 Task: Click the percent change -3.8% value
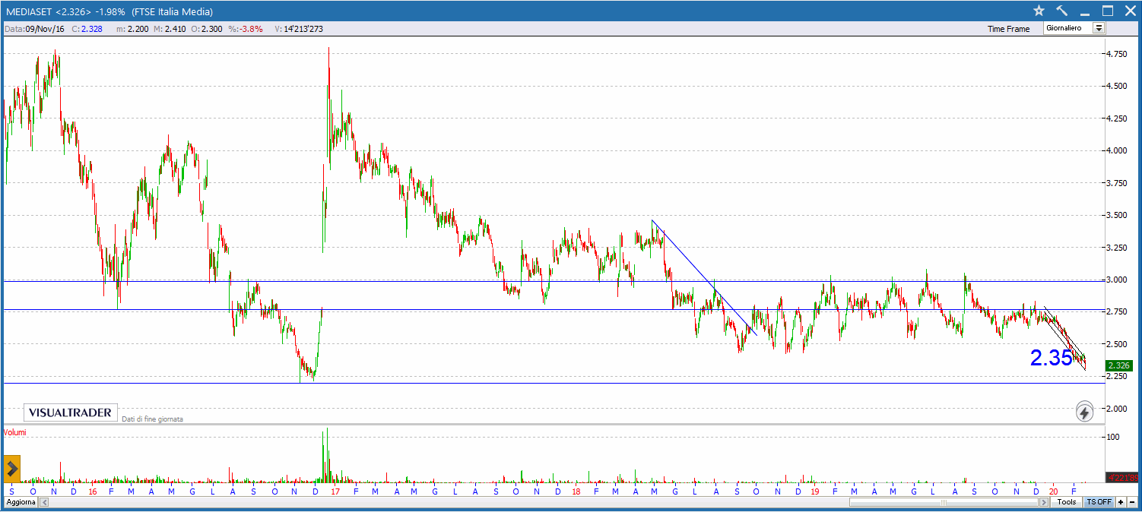[x=252, y=29]
